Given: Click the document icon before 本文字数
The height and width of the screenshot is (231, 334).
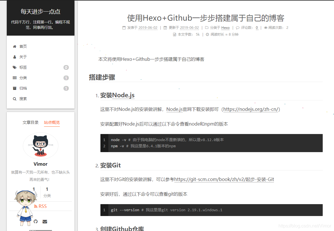Looking at the screenshot, I should point(174,34).
